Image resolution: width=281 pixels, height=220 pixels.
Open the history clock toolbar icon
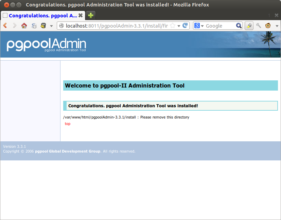pos(34,26)
